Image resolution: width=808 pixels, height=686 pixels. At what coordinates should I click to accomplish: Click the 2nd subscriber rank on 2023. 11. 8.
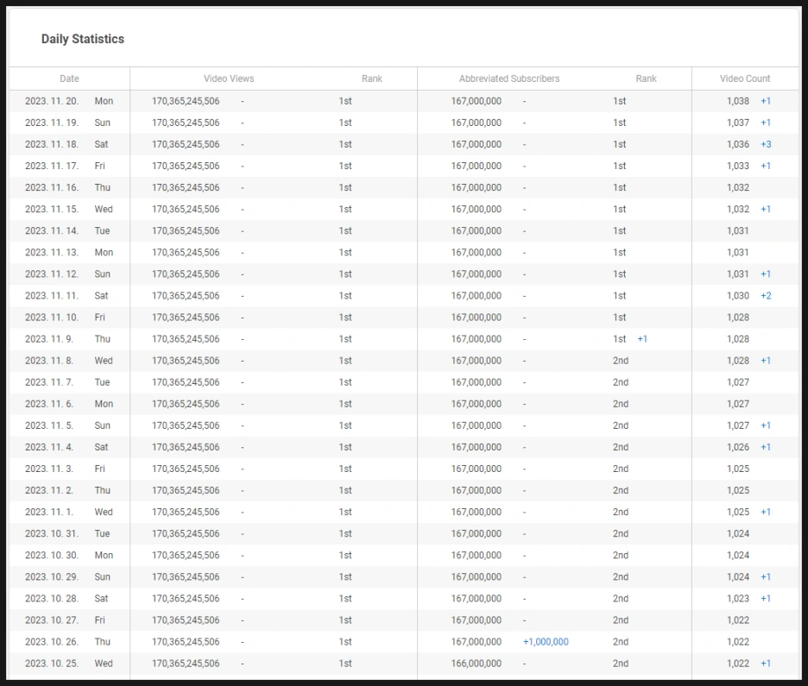click(621, 361)
